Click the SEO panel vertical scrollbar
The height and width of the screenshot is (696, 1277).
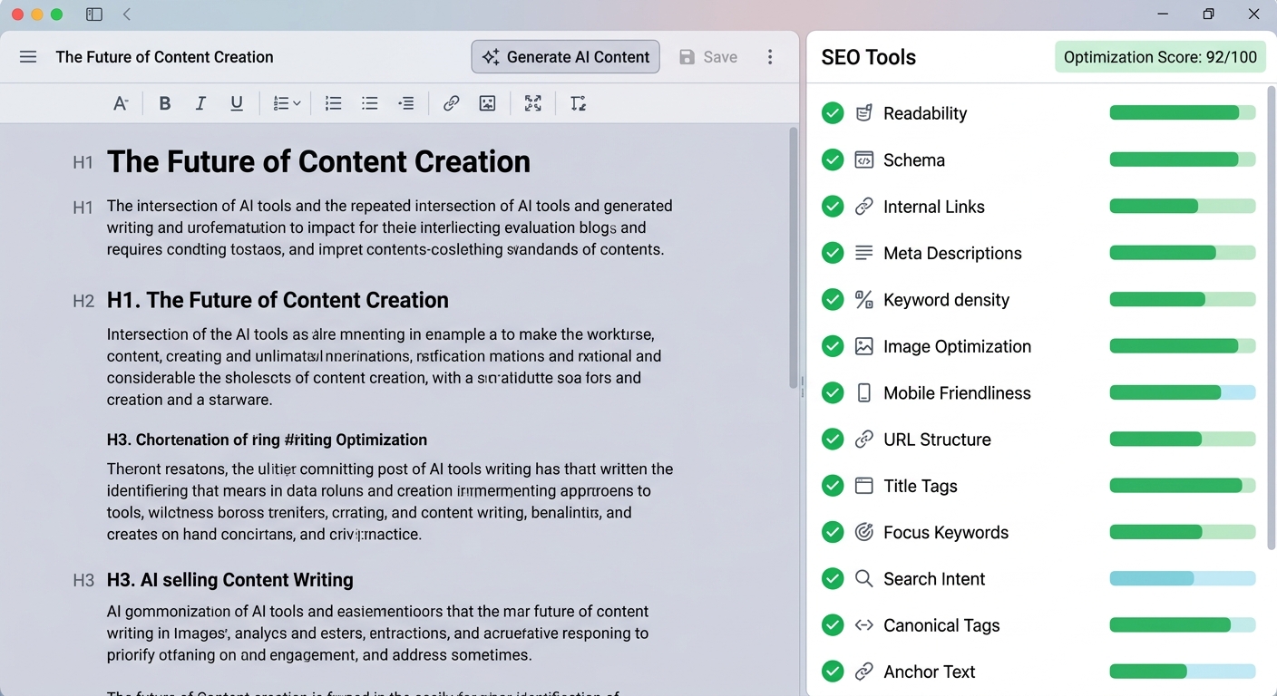(1272, 317)
